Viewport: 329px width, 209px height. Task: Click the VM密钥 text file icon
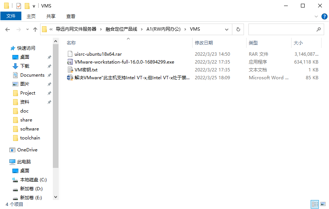pyautogui.click(x=70, y=70)
